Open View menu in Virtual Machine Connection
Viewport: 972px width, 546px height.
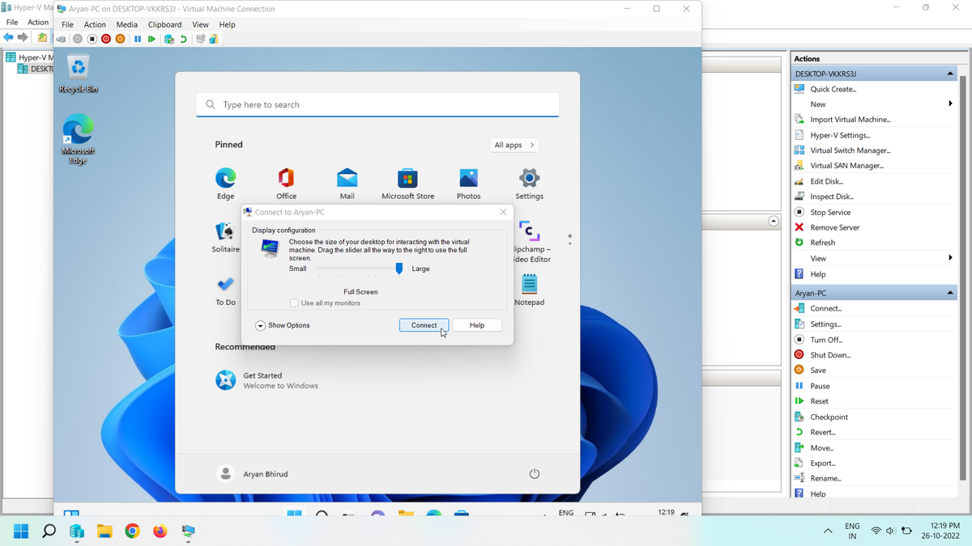(x=200, y=24)
